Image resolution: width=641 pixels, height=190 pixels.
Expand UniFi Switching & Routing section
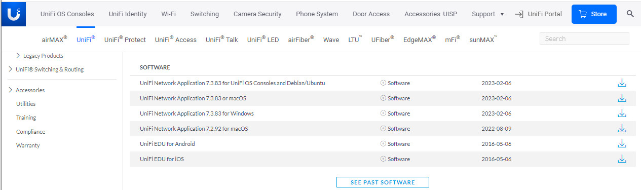(x=11, y=69)
